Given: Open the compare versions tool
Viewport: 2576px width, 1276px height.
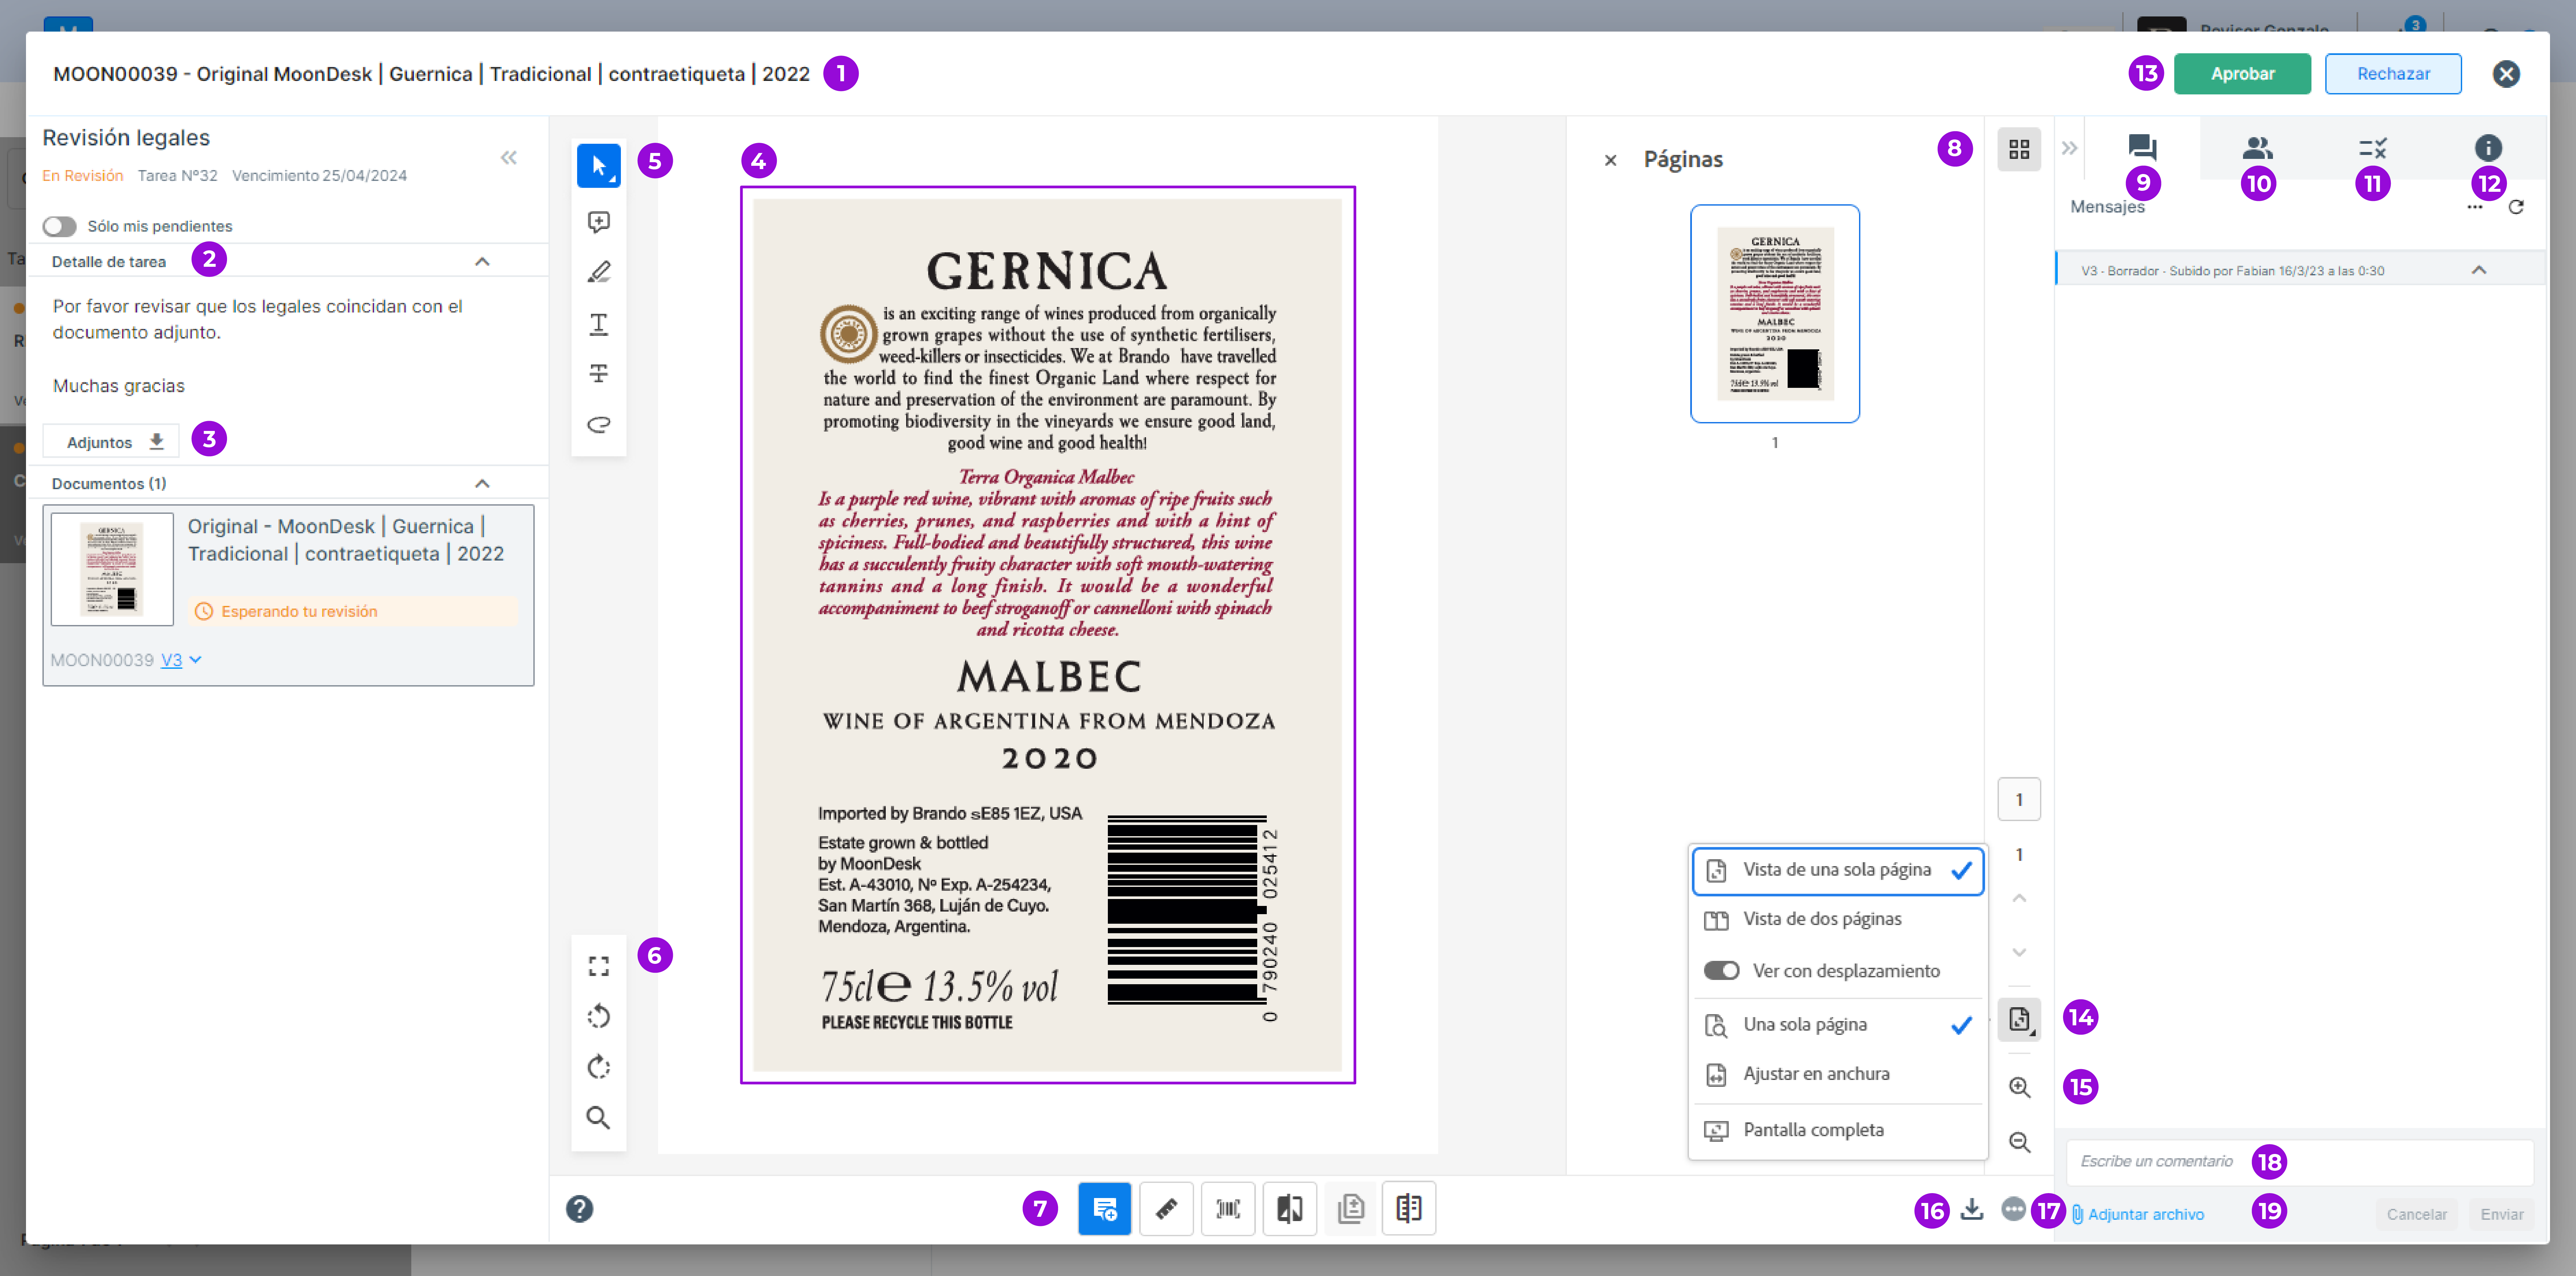Looking at the screenshot, I should click(x=1289, y=1209).
